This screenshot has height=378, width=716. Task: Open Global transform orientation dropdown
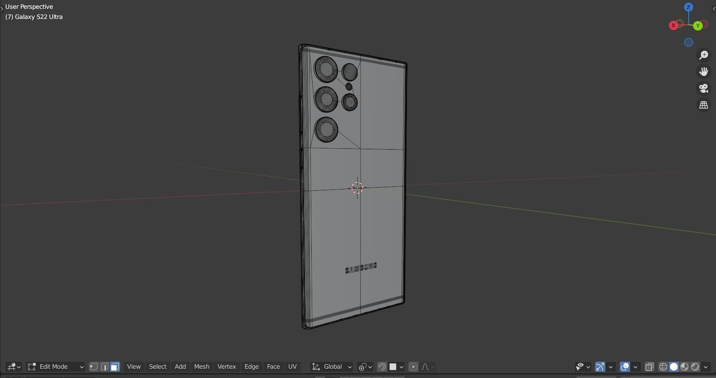point(332,367)
